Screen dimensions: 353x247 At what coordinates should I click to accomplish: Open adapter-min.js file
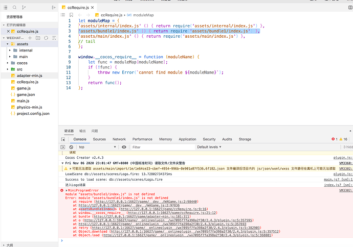[29, 76]
